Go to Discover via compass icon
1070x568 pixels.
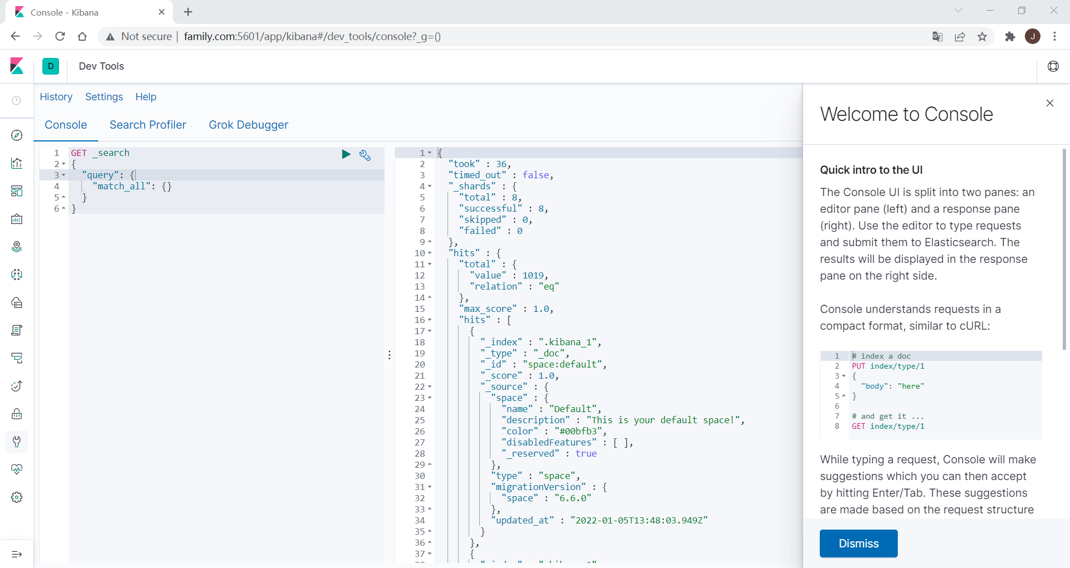pyautogui.click(x=17, y=135)
